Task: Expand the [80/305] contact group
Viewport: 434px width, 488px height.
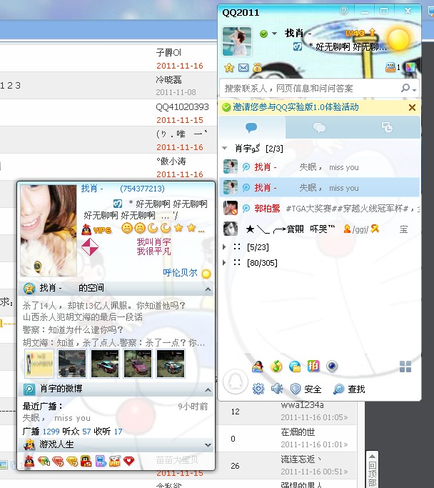Action: tap(224, 263)
